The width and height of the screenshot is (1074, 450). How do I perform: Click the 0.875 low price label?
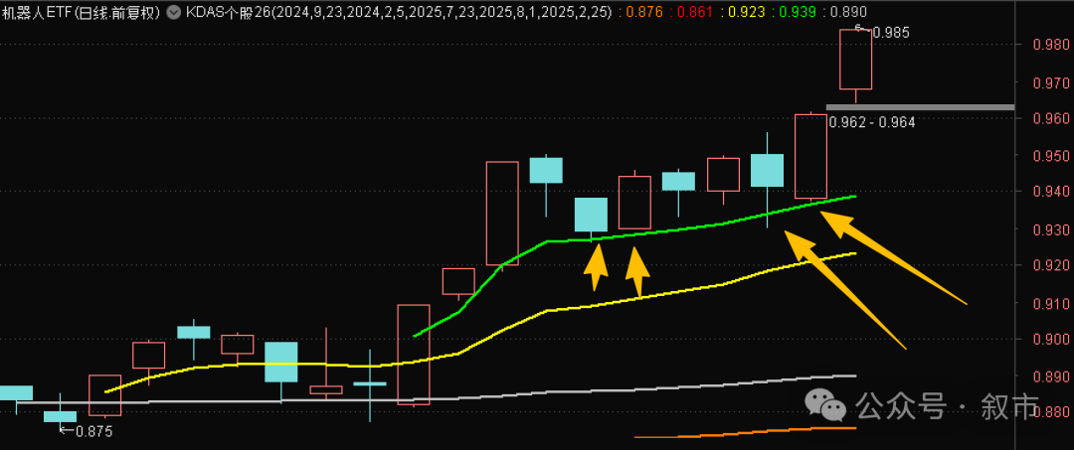(x=93, y=431)
